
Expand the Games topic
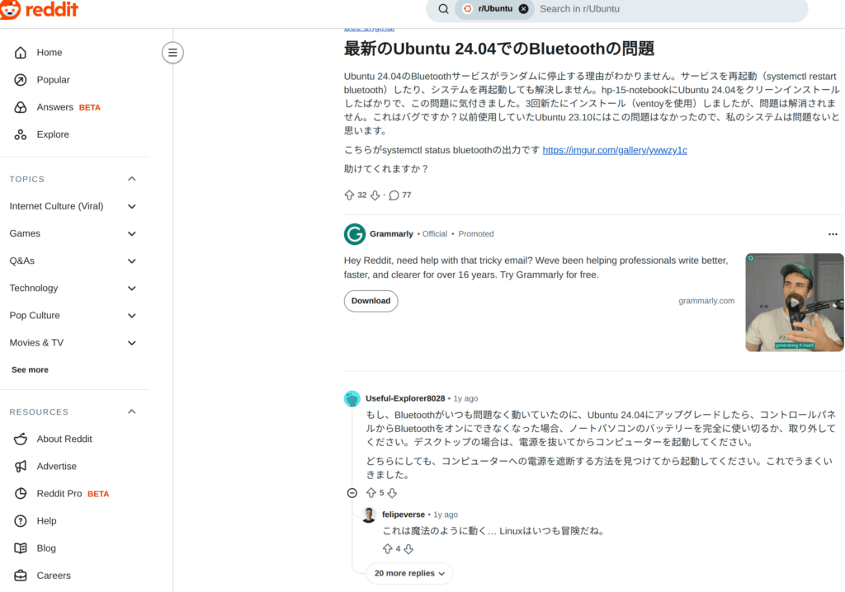(x=131, y=233)
